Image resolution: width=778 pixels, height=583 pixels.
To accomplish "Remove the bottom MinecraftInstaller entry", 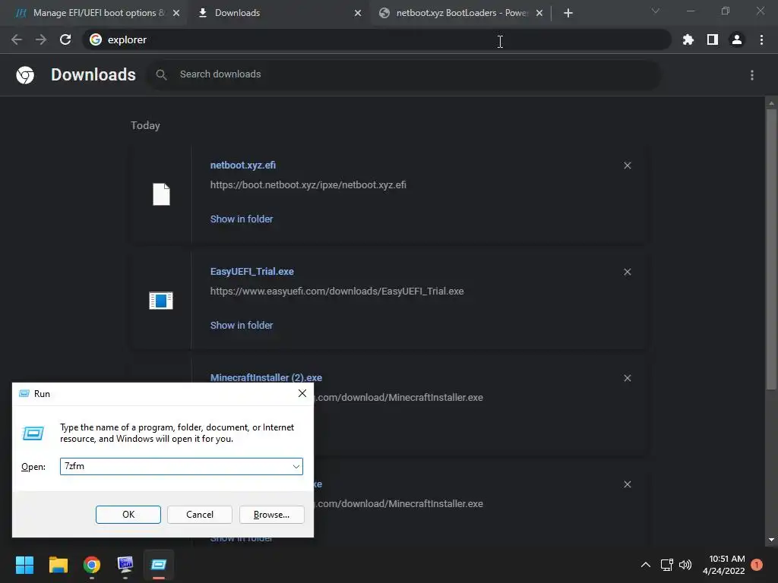I will point(627,484).
